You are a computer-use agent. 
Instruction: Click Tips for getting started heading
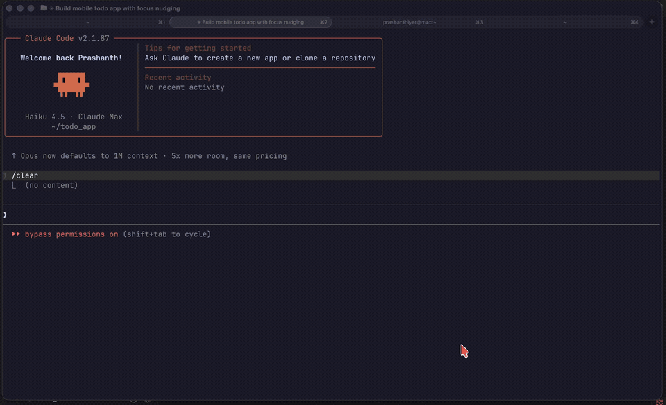point(198,48)
